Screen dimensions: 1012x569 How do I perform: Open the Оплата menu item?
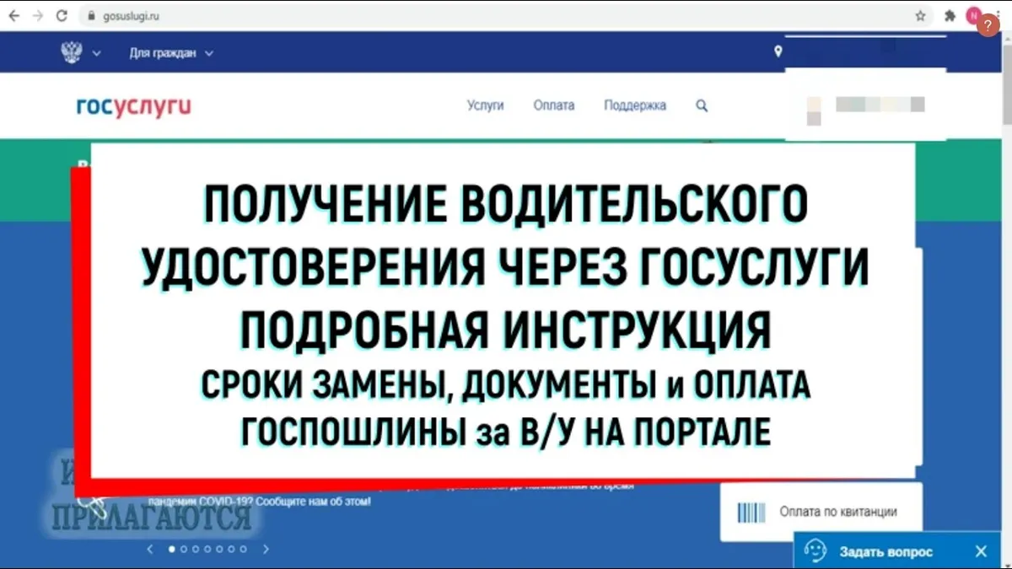554,105
